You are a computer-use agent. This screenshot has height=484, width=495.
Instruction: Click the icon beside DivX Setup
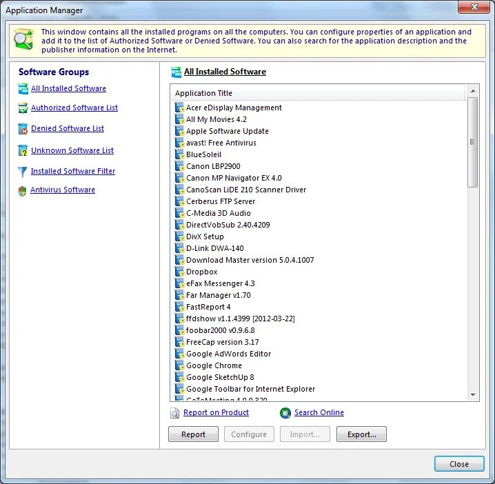click(x=179, y=236)
